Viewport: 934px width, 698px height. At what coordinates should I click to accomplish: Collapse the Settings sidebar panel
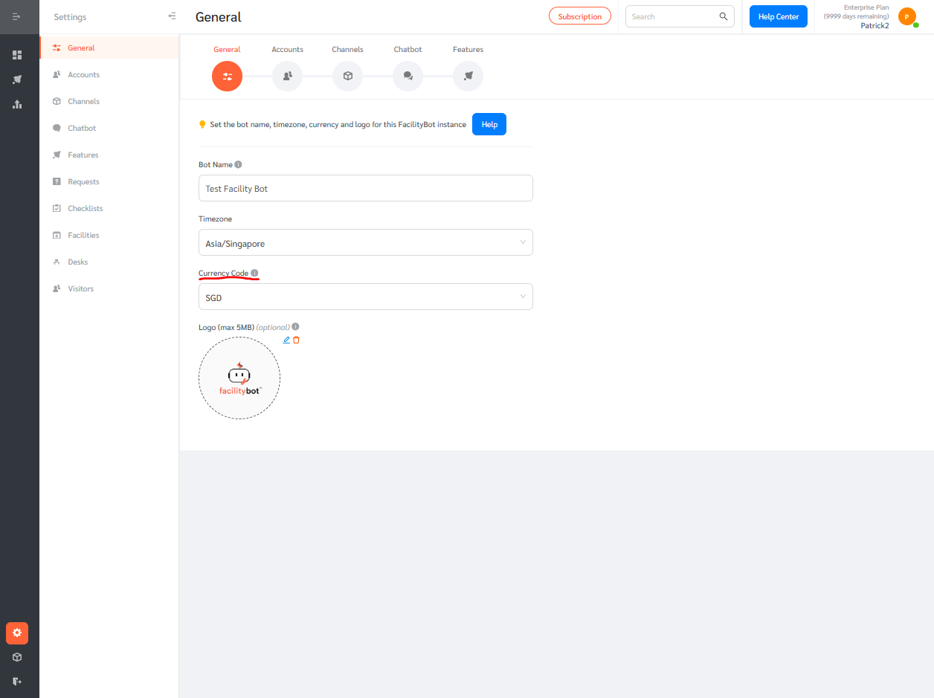pyautogui.click(x=172, y=16)
